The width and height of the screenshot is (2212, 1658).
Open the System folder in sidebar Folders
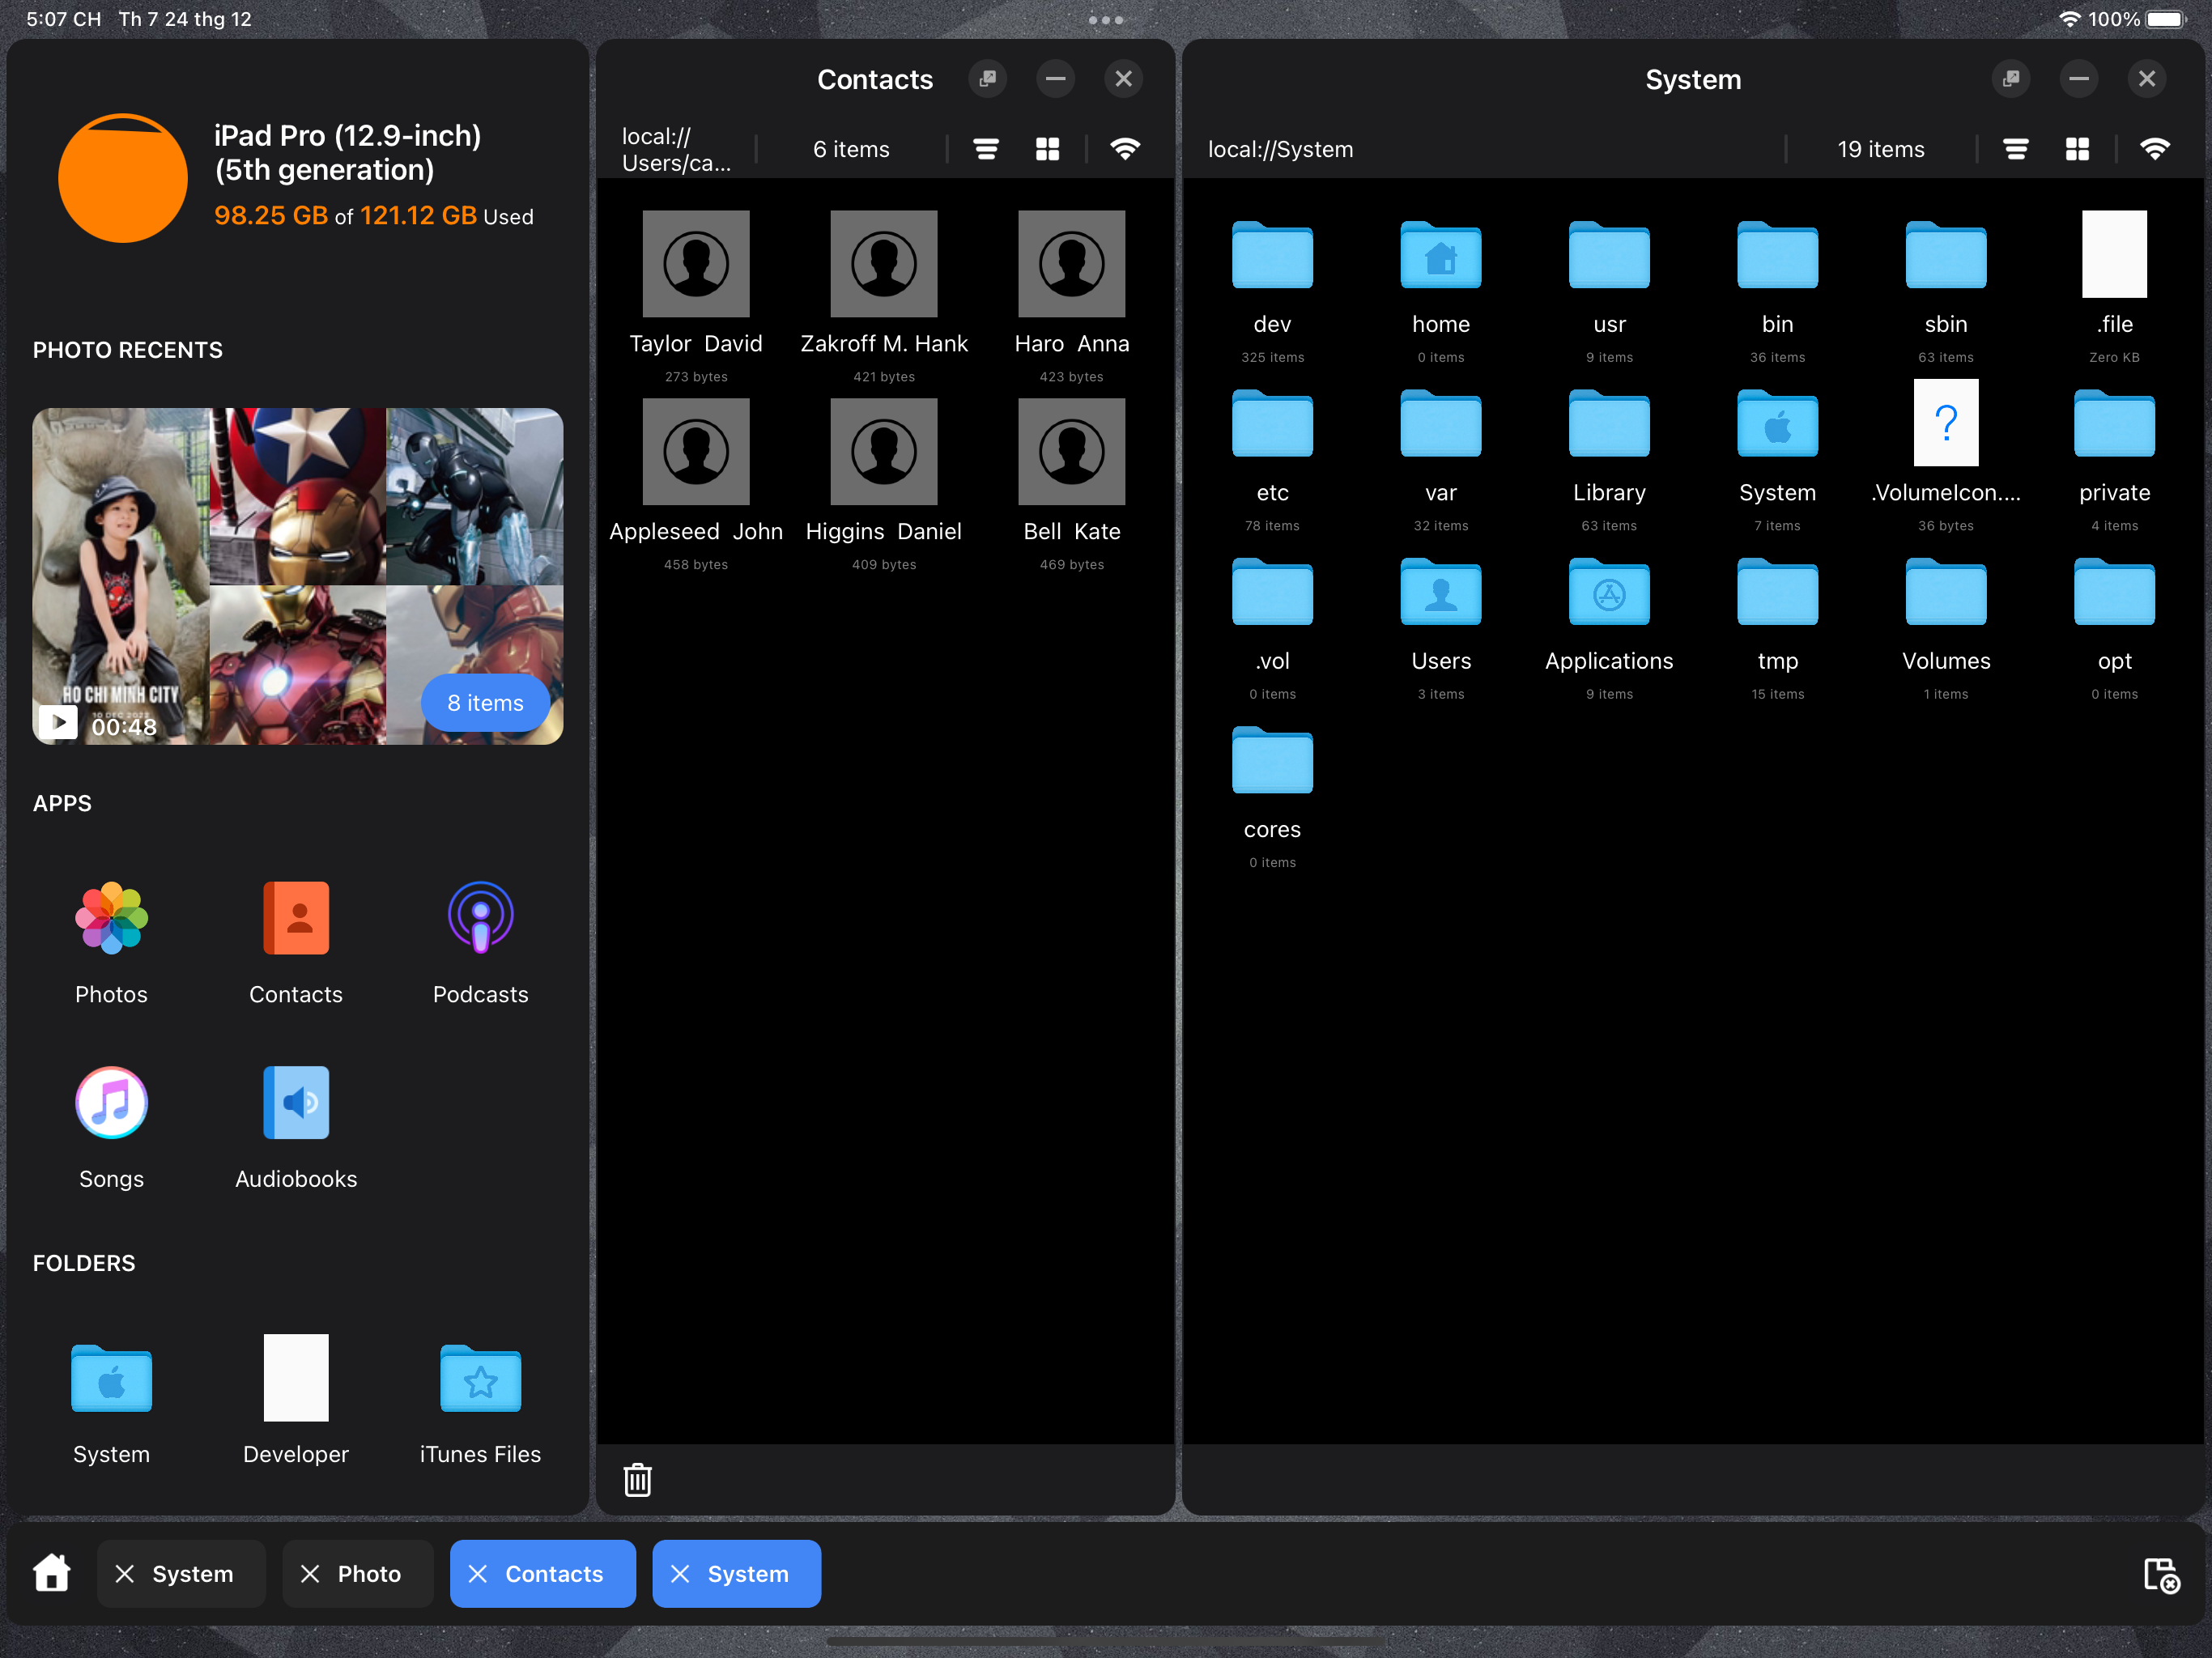[x=111, y=1378]
